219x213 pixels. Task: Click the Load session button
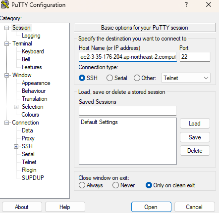tap(195, 124)
